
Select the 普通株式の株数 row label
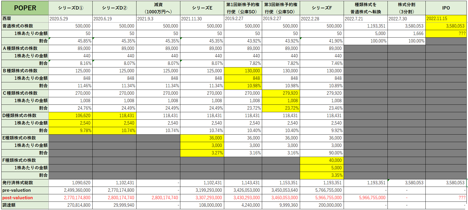25,26
